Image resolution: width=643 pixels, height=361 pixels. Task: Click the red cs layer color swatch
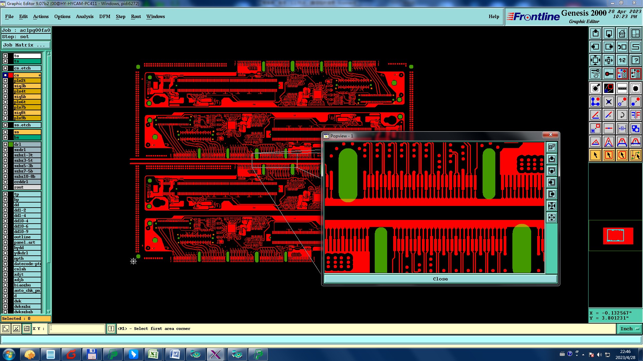(x=11, y=75)
